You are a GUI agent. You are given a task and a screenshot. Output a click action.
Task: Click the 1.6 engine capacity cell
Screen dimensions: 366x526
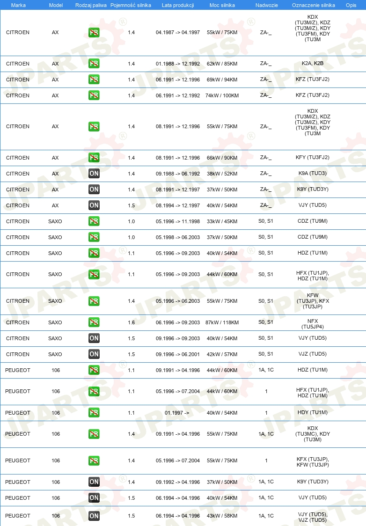tap(131, 322)
